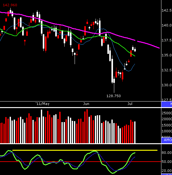Viewport: 172px width, 175px height.
Task: Click the last white volume bar
Action: [135, 132]
